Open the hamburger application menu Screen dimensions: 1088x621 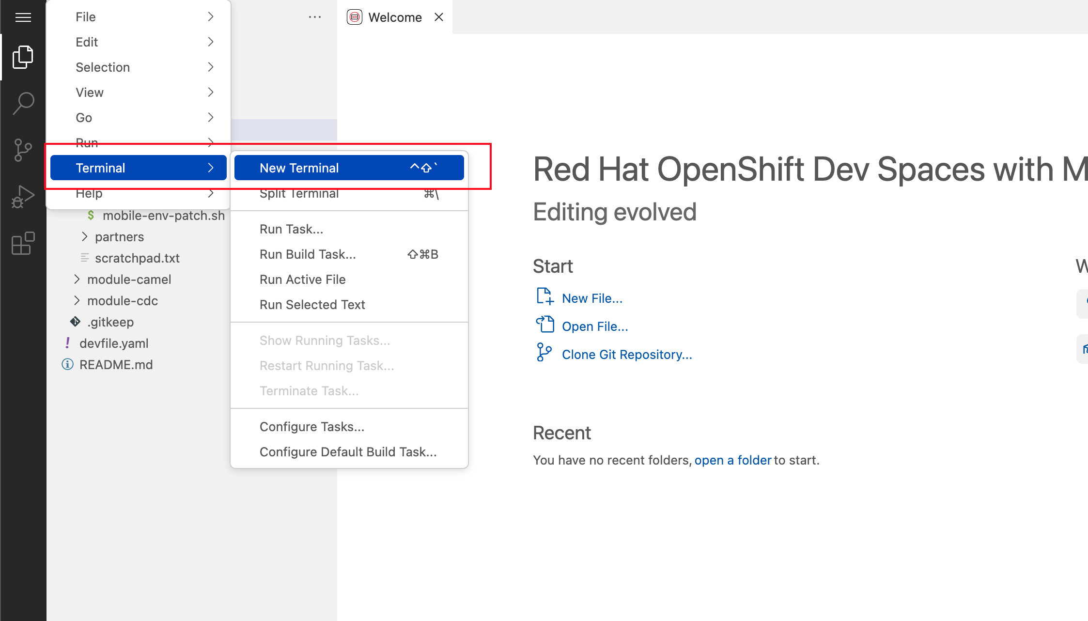click(23, 17)
